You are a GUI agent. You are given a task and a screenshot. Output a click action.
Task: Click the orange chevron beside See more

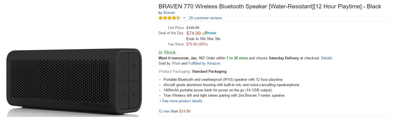160,101
